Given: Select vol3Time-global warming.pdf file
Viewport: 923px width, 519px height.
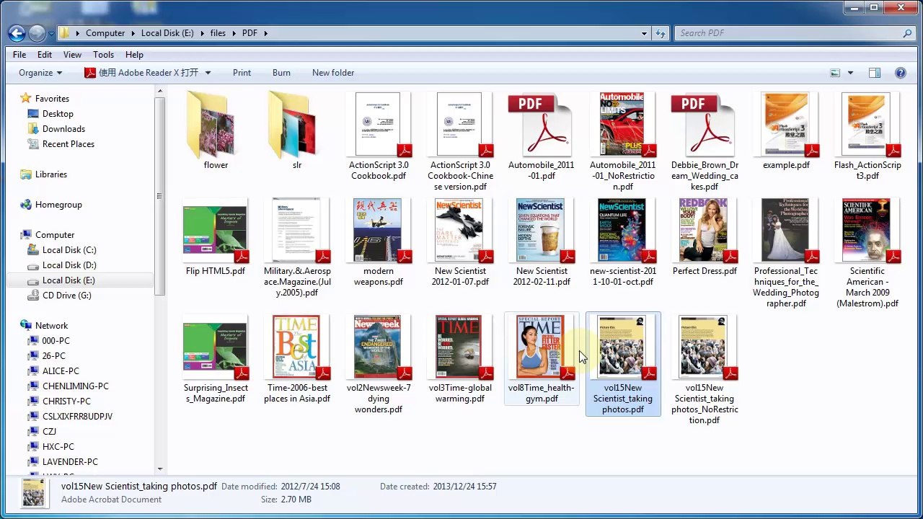Looking at the screenshot, I should (460, 360).
